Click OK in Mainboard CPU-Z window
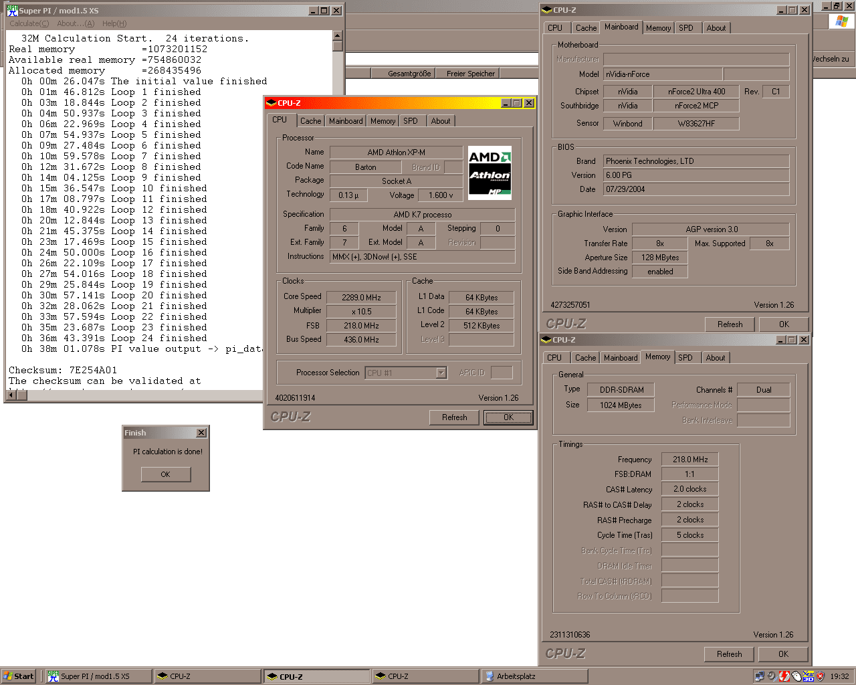856x685 pixels. (x=784, y=324)
